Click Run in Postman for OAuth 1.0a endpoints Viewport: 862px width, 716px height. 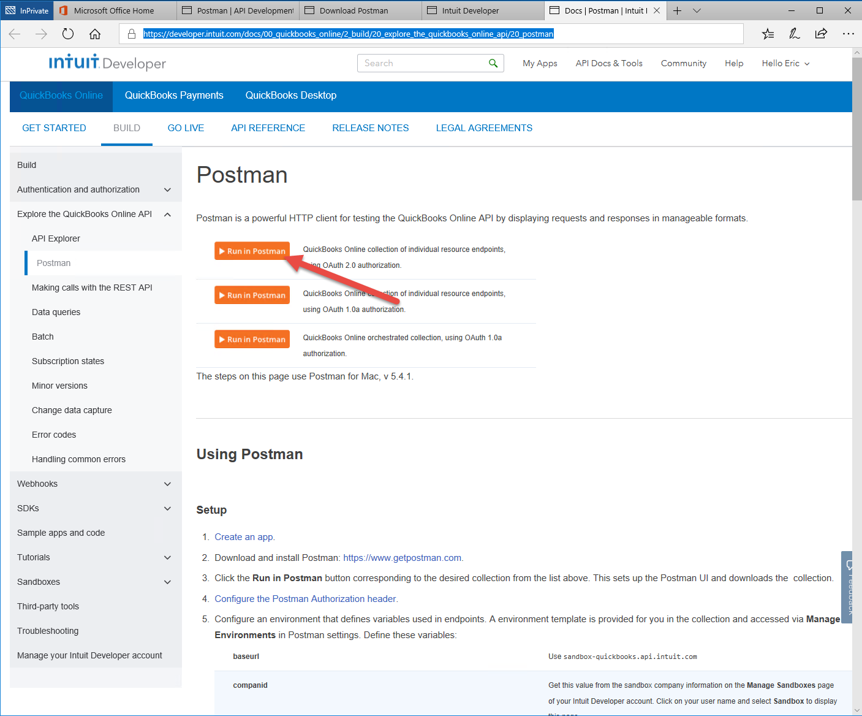click(x=252, y=295)
